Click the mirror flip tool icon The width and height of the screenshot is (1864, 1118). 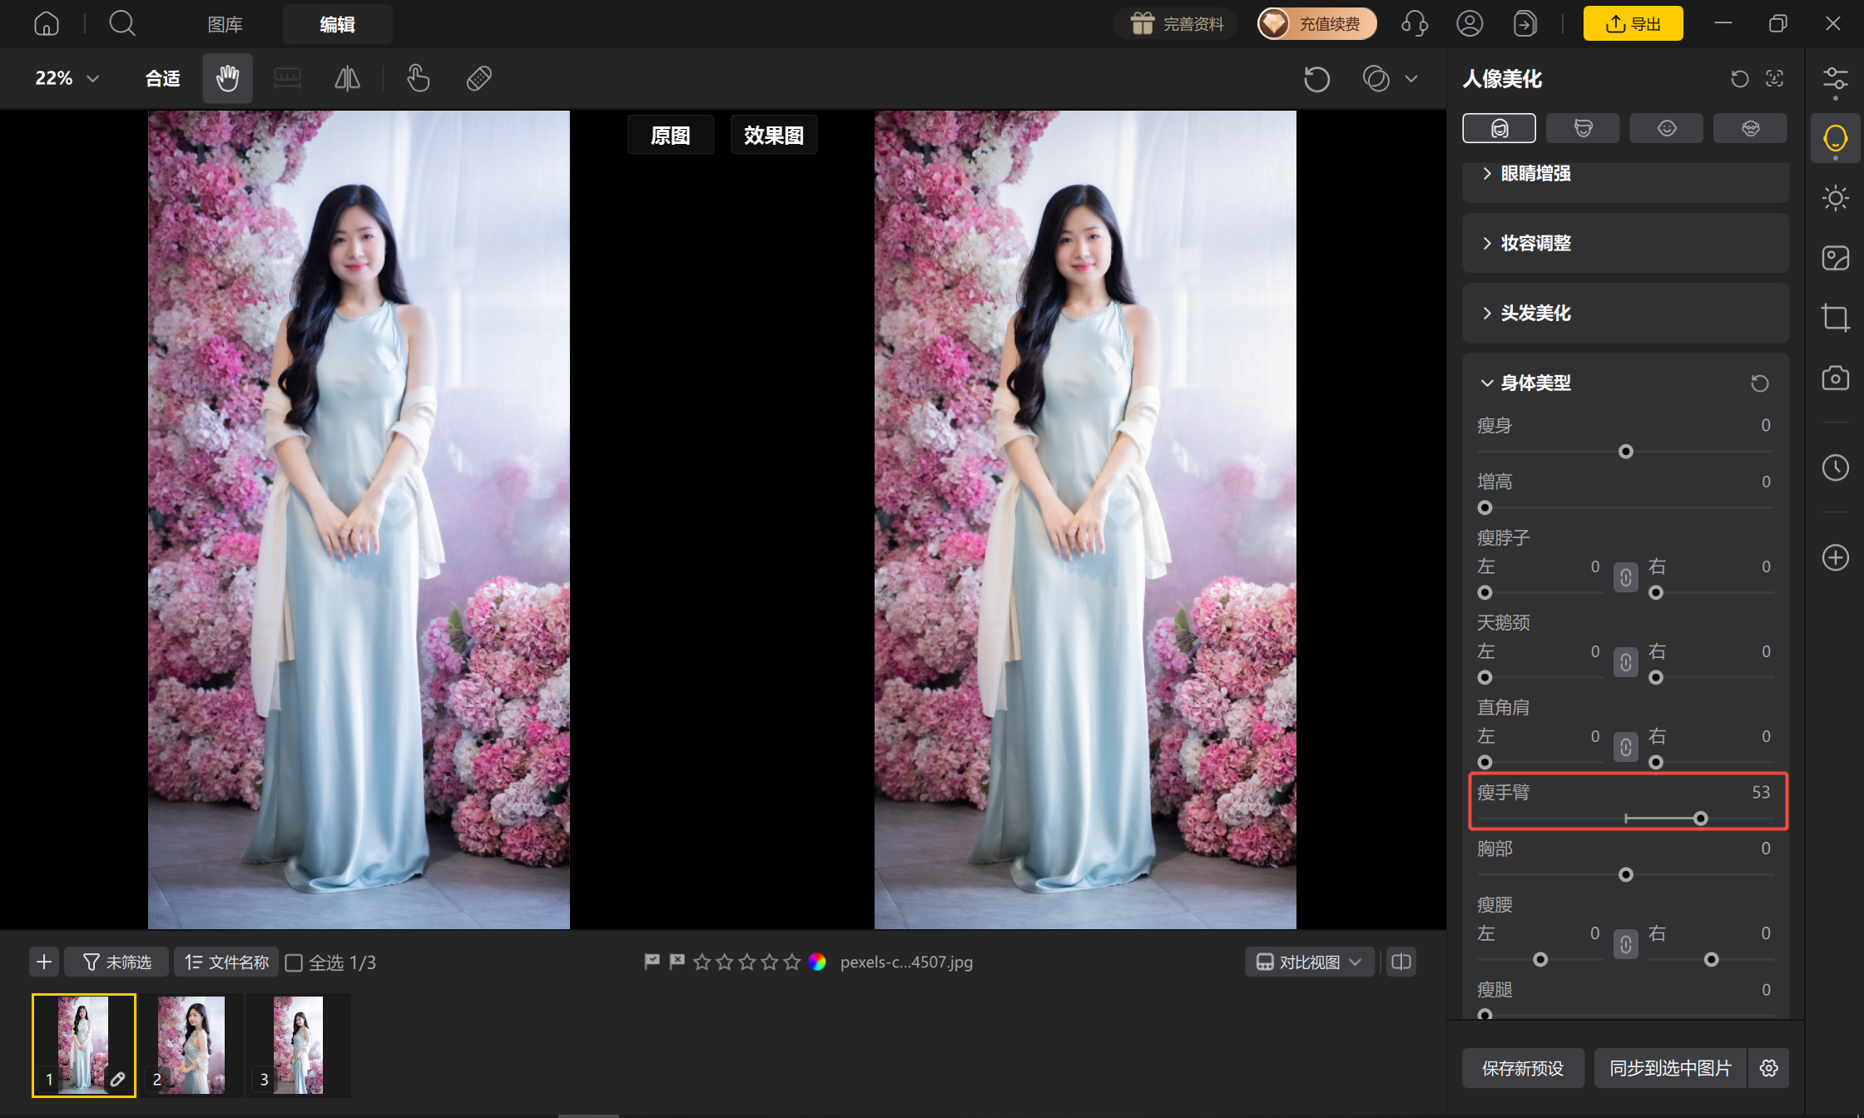tap(347, 78)
